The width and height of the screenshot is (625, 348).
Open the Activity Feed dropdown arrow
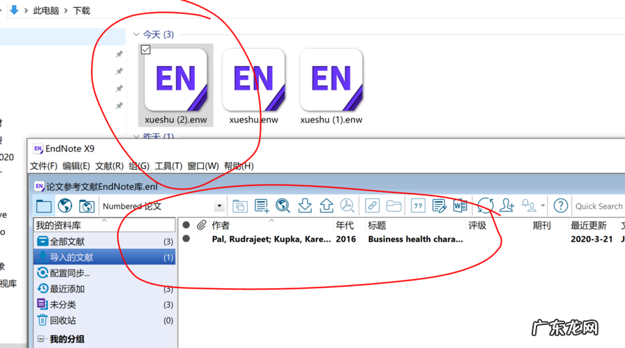(543, 206)
